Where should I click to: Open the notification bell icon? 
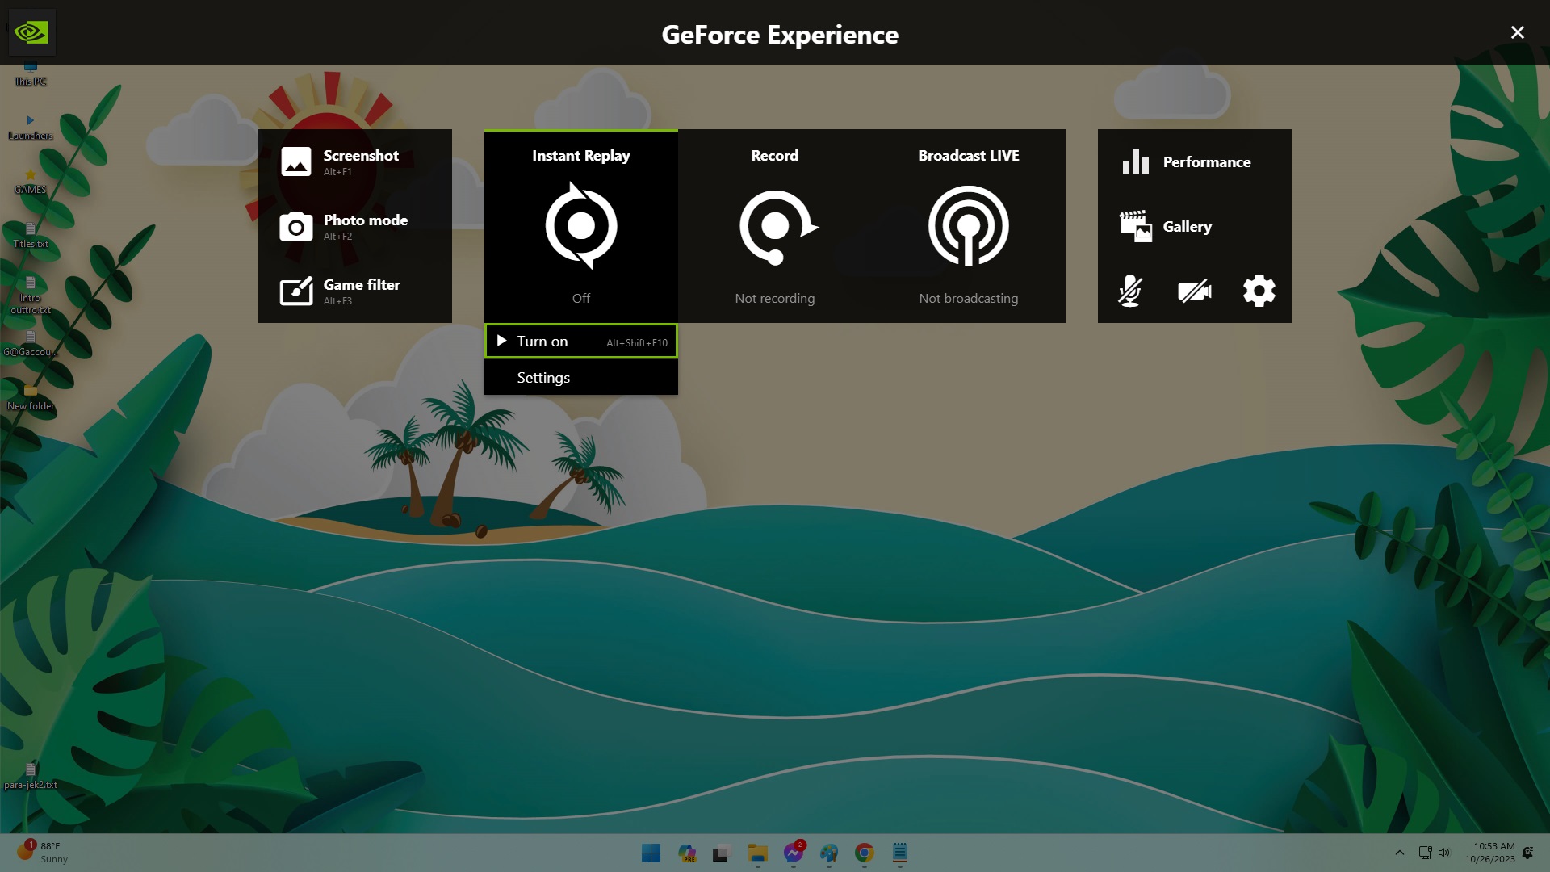click(x=1527, y=853)
